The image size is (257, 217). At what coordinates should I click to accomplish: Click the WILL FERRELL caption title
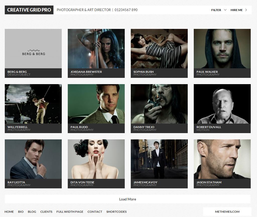(x=18, y=127)
